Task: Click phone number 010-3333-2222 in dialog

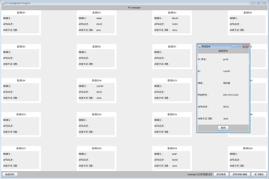Action: tap(231, 95)
